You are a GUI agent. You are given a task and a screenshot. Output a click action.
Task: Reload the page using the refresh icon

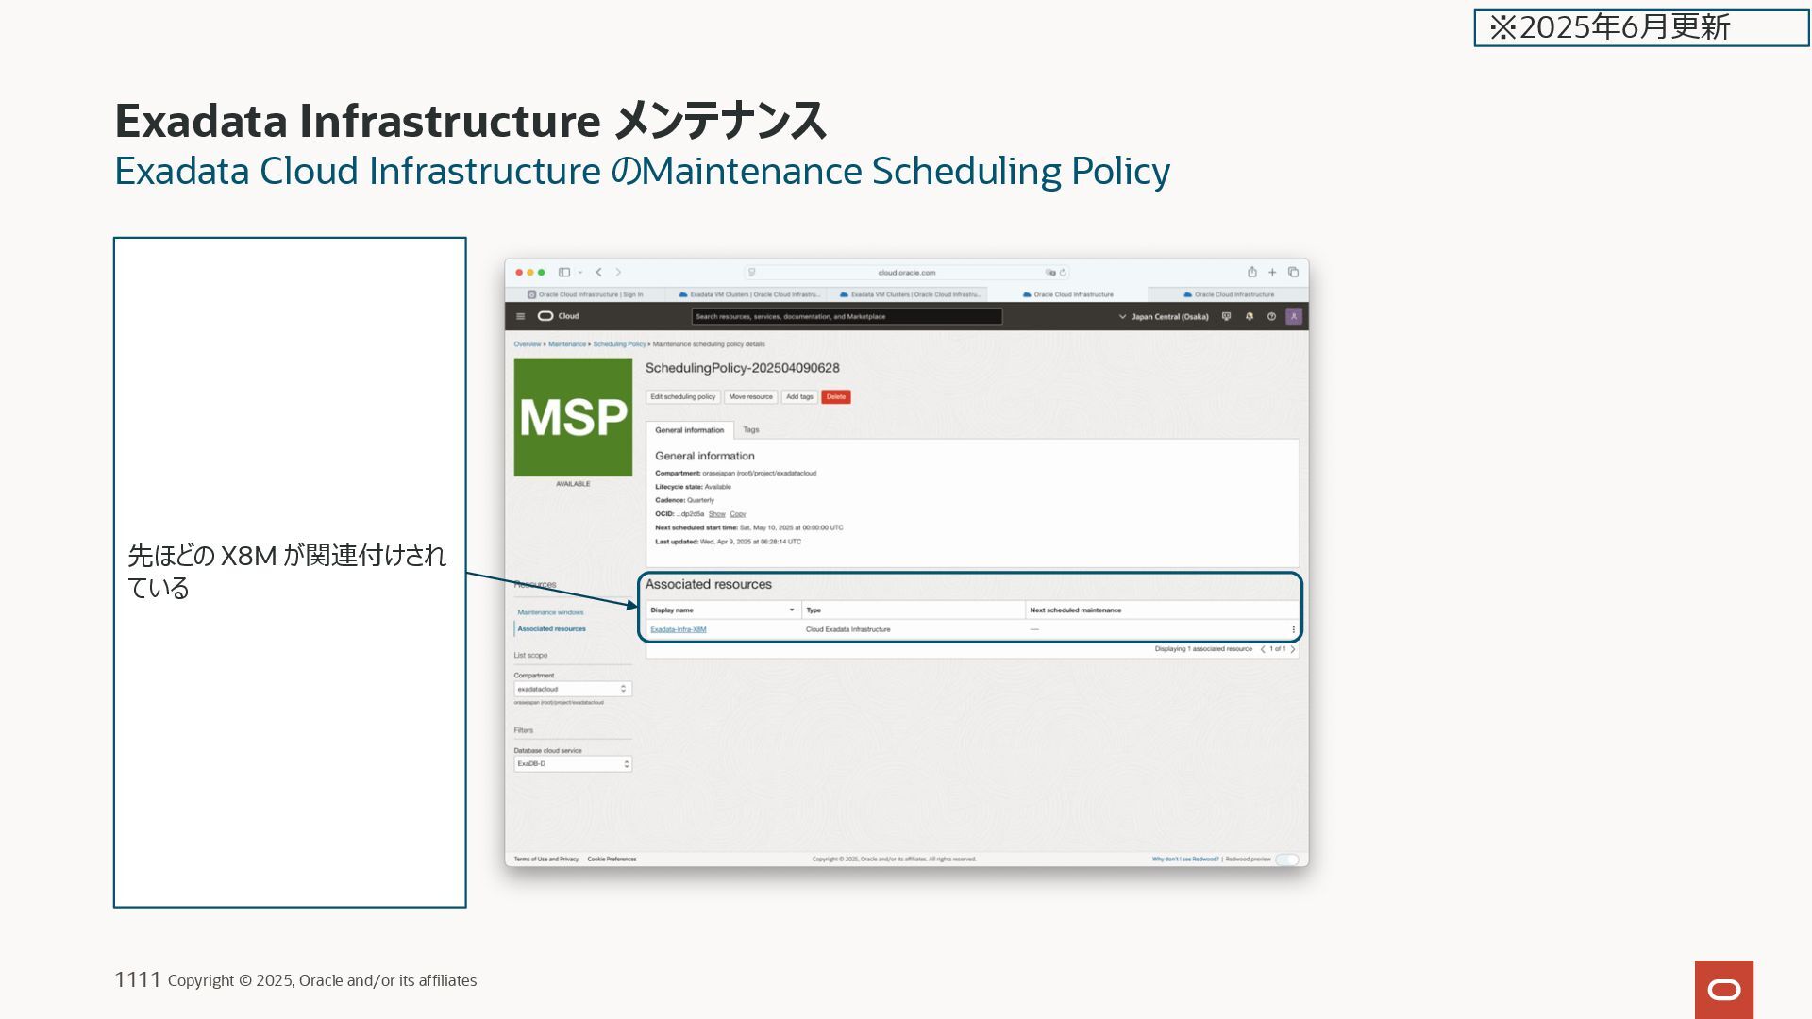tap(1063, 273)
